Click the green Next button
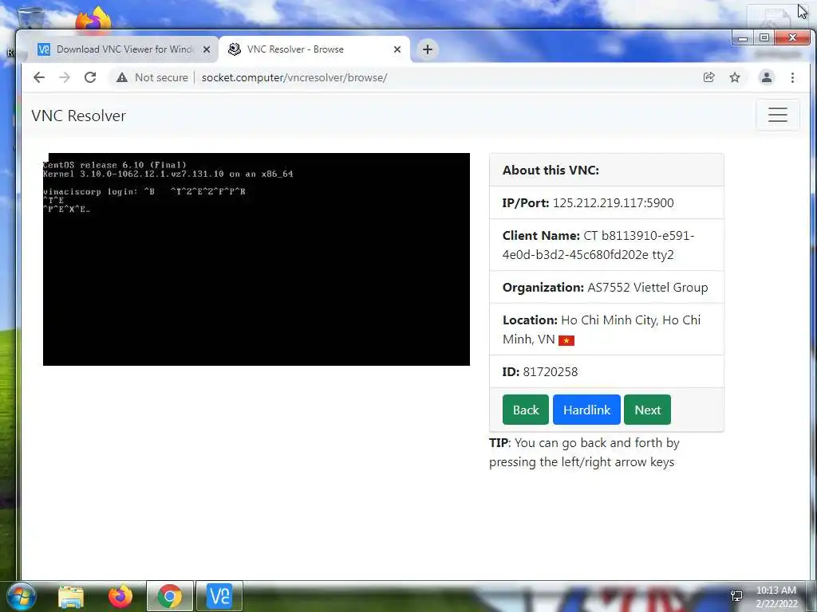Screen dimensions: 817x612 coord(648,410)
